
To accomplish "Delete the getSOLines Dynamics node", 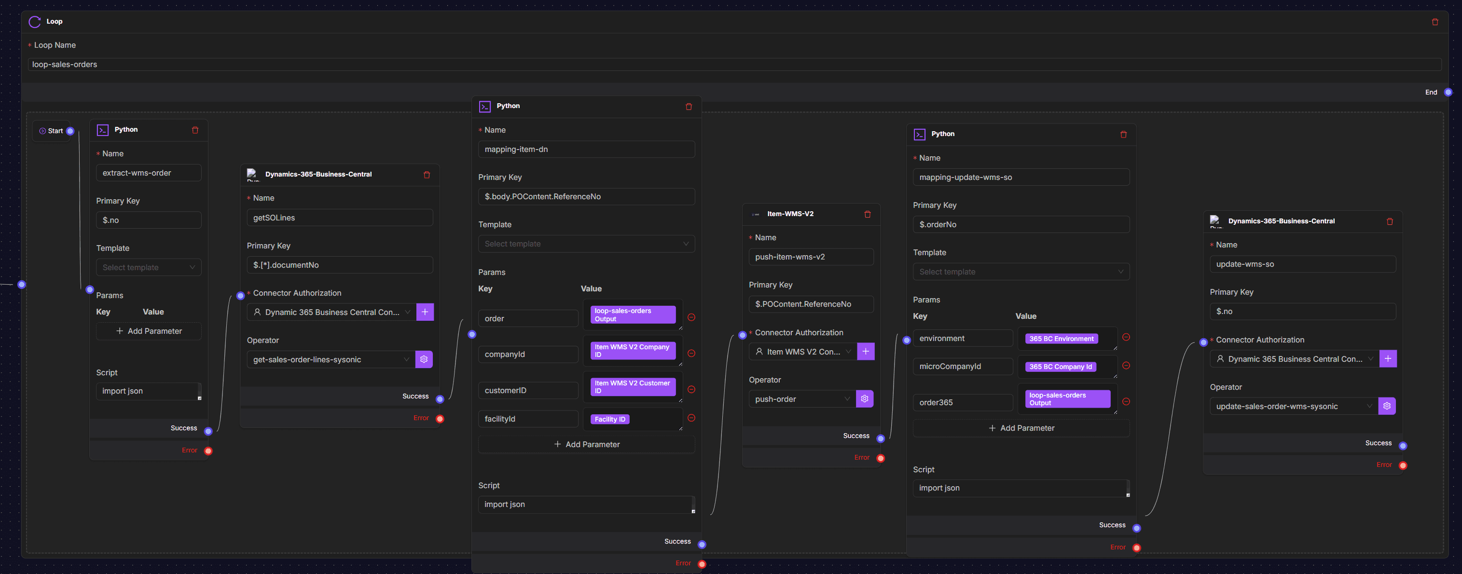I will click(x=426, y=175).
